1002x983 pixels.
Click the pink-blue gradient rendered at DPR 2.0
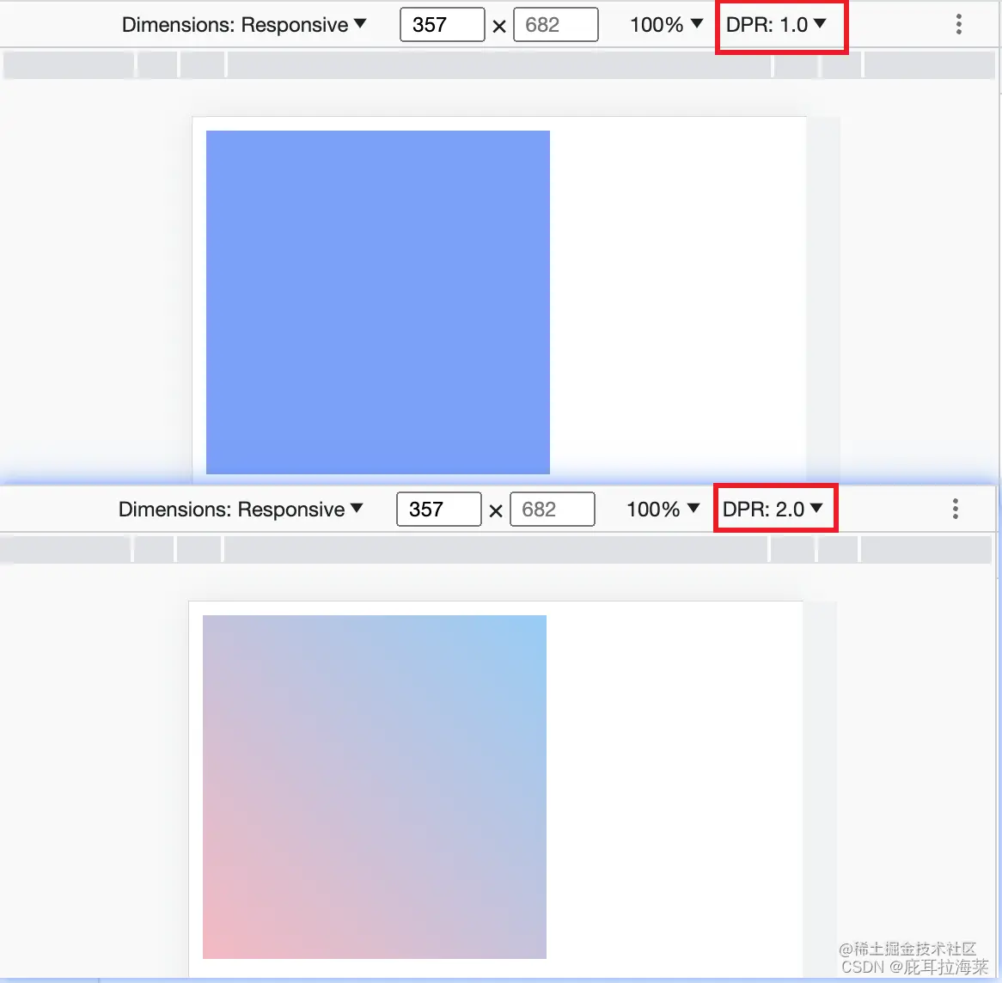pos(374,786)
